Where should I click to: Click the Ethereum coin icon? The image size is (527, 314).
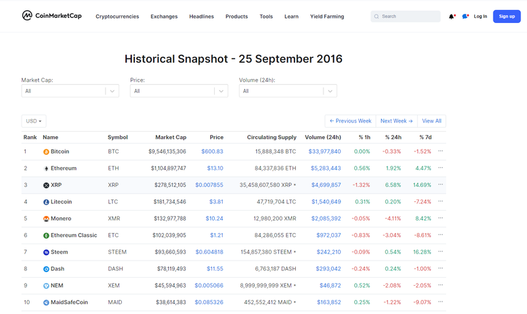[46, 169]
